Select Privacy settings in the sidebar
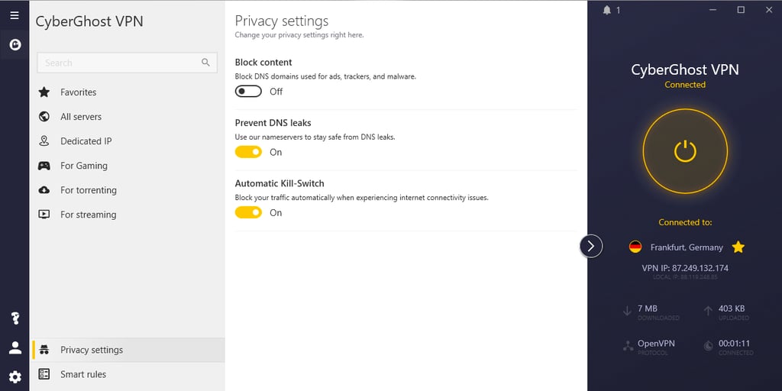 click(128, 350)
